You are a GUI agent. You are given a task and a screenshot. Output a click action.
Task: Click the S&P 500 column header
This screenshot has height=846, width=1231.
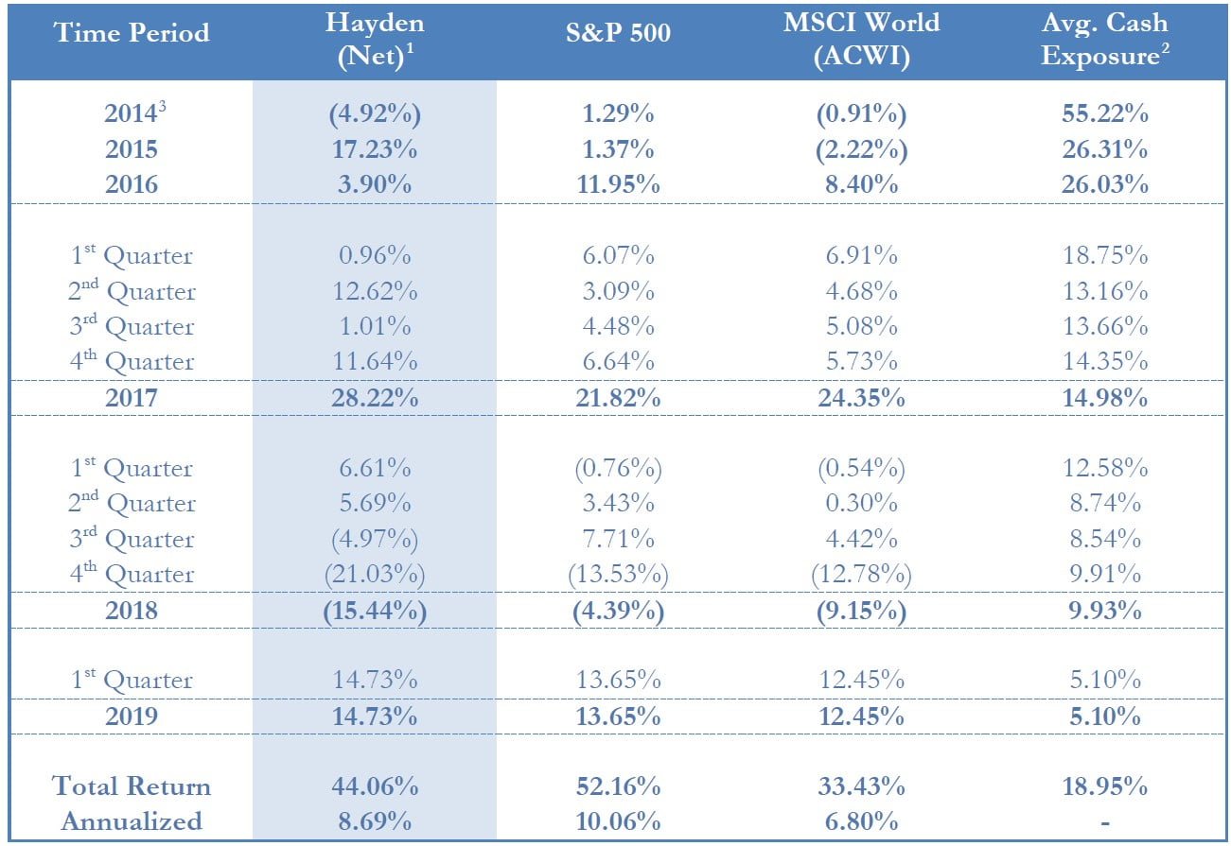[x=617, y=34]
